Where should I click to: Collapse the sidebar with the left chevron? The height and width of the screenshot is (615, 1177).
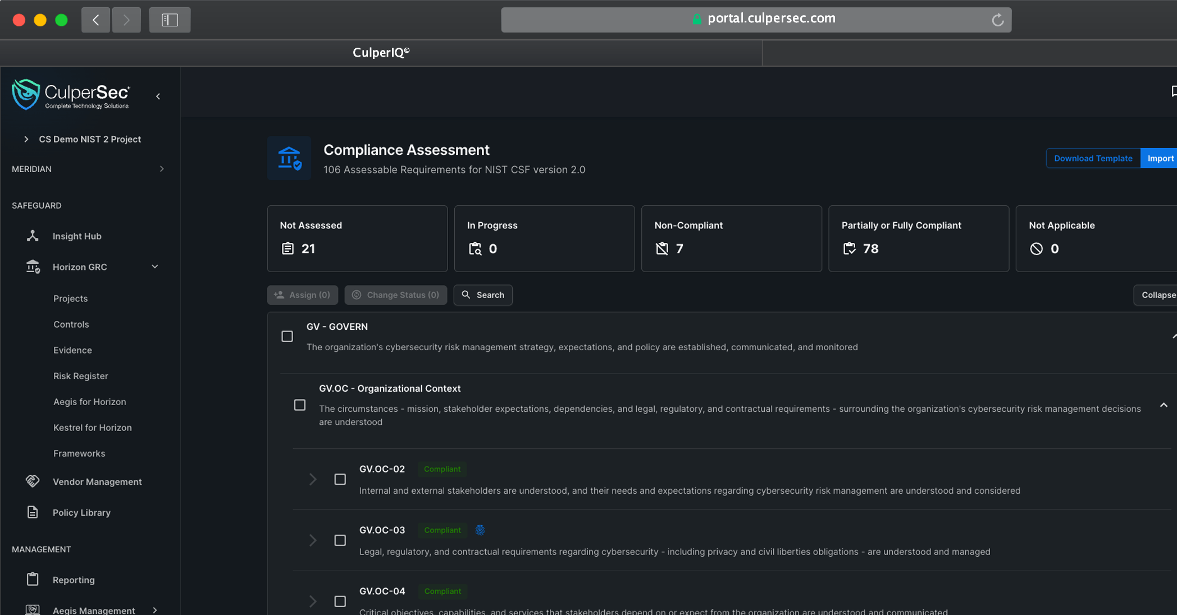(x=158, y=97)
